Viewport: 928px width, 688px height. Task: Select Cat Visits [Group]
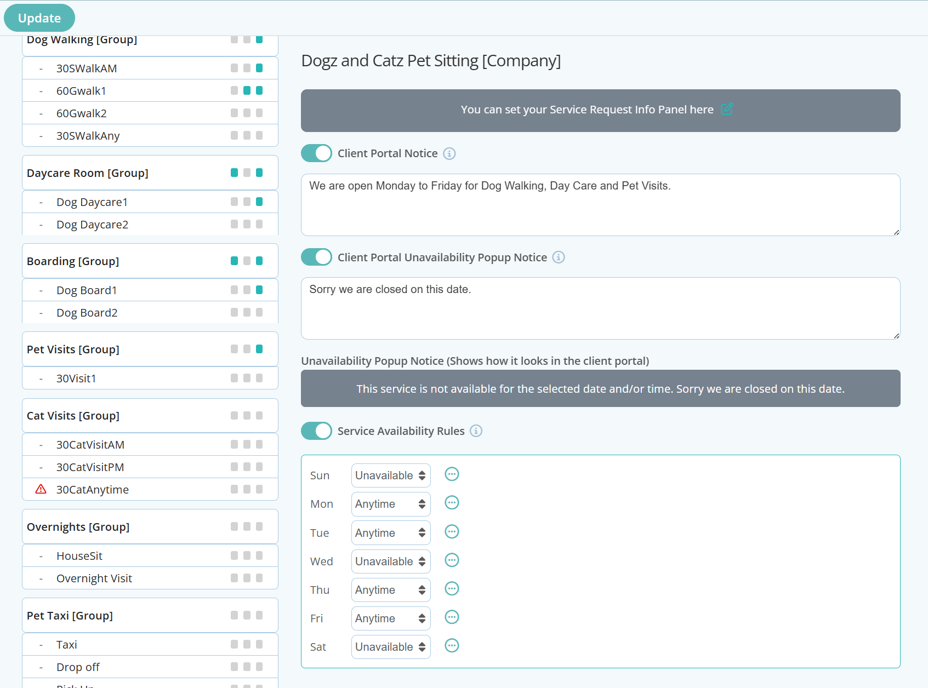(150, 416)
